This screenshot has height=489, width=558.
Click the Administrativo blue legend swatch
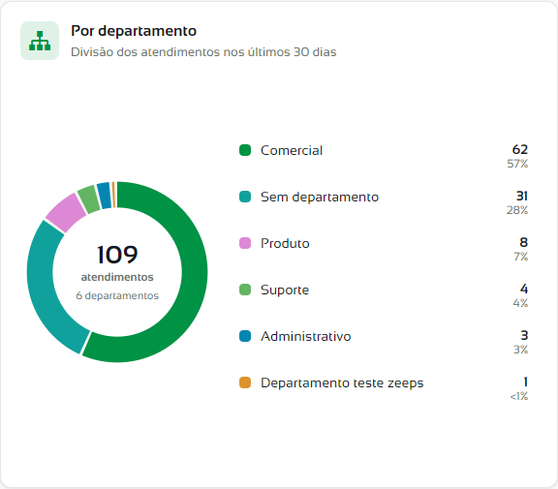click(245, 336)
